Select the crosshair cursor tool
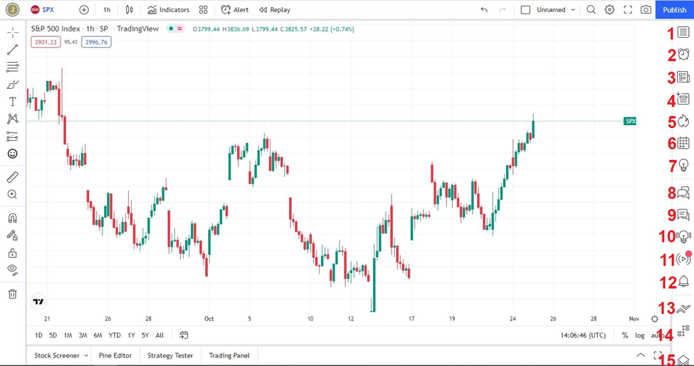The image size is (694, 366). click(x=12, y=32)
